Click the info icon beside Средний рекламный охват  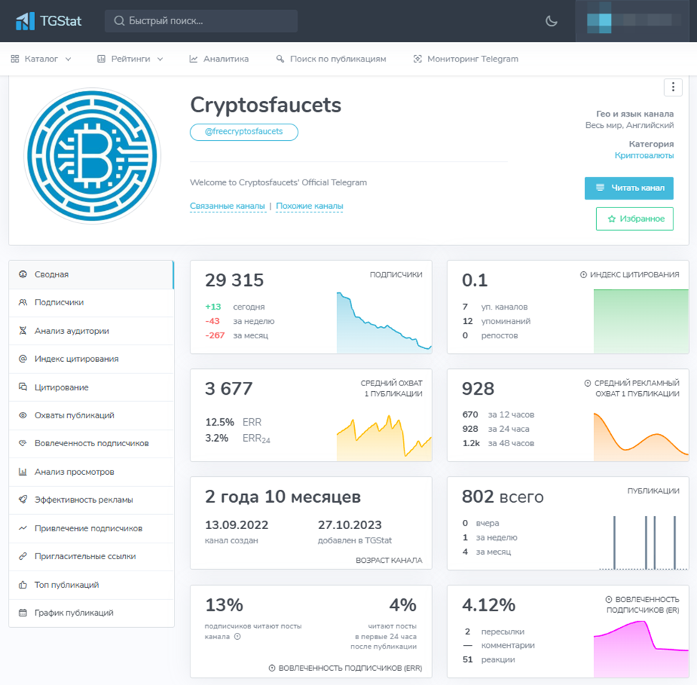(x=588, y=383)
